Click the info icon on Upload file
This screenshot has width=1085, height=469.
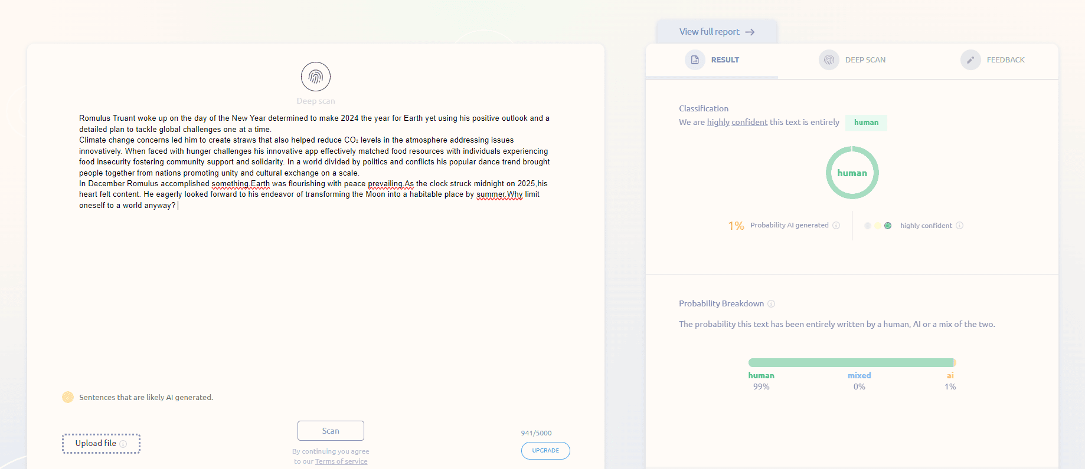(123, 444)
